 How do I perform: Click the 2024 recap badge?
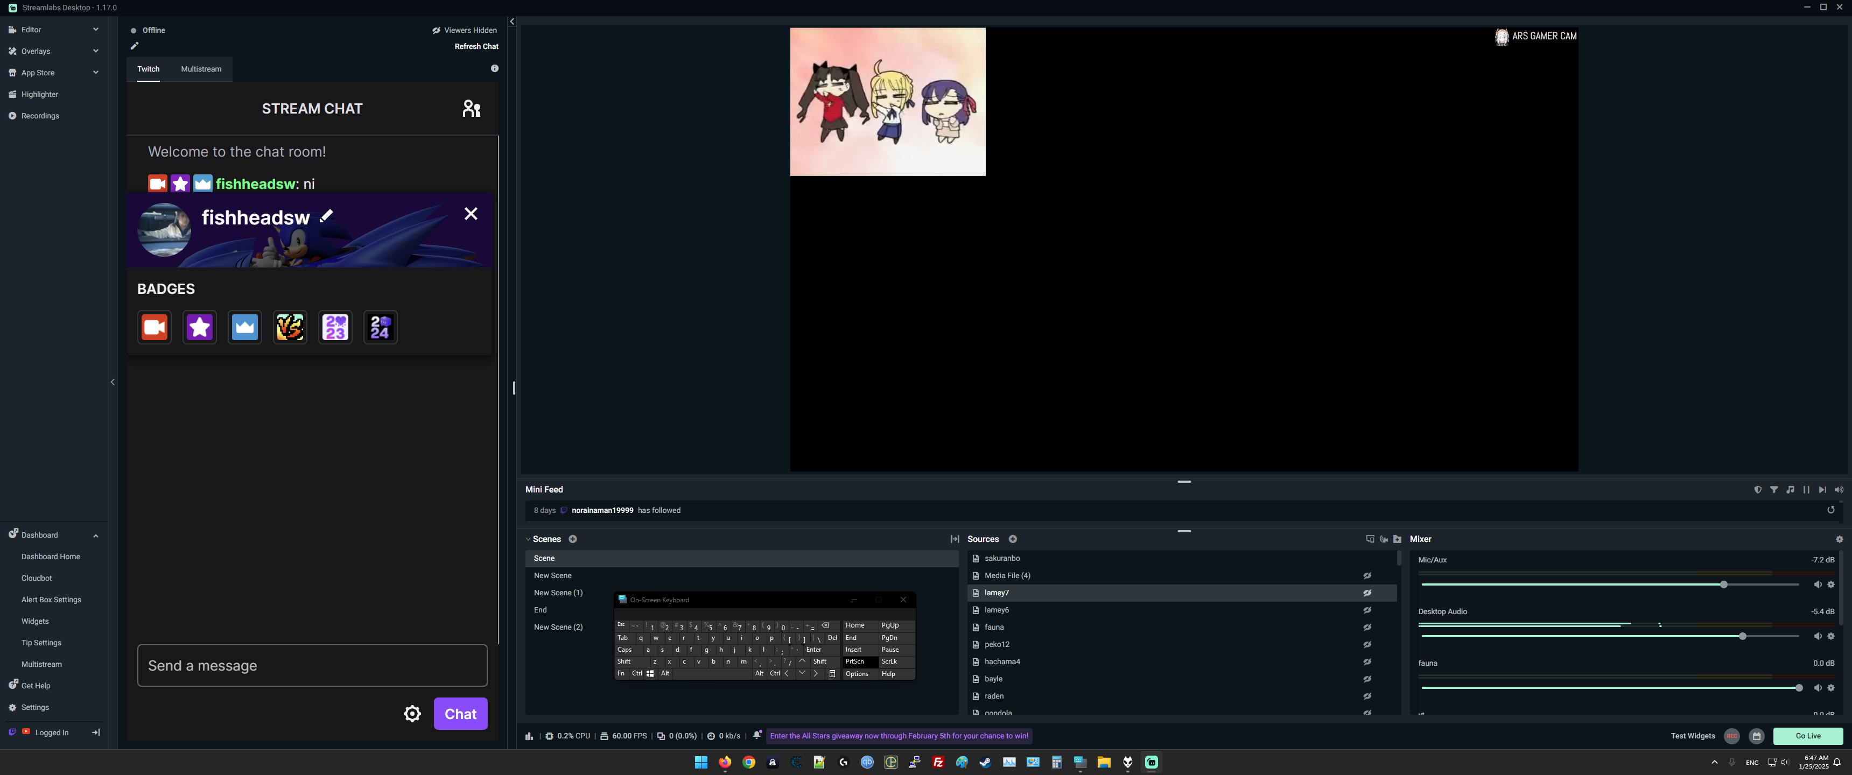pos(380,328)
